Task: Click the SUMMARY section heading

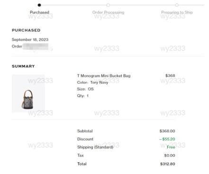Action: [x=23, y=66]
